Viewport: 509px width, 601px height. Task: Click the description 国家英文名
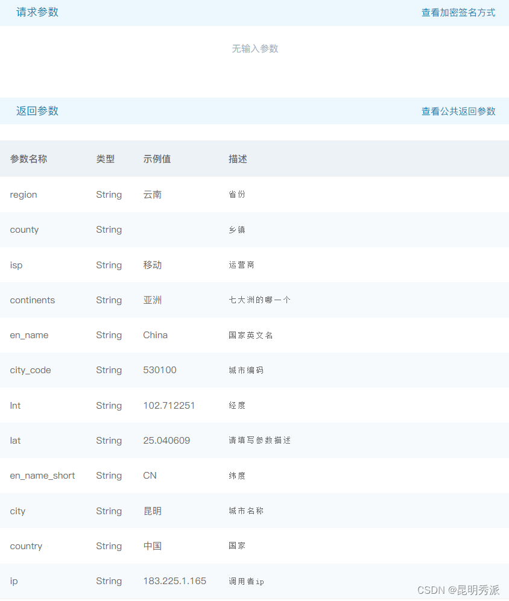251,335
